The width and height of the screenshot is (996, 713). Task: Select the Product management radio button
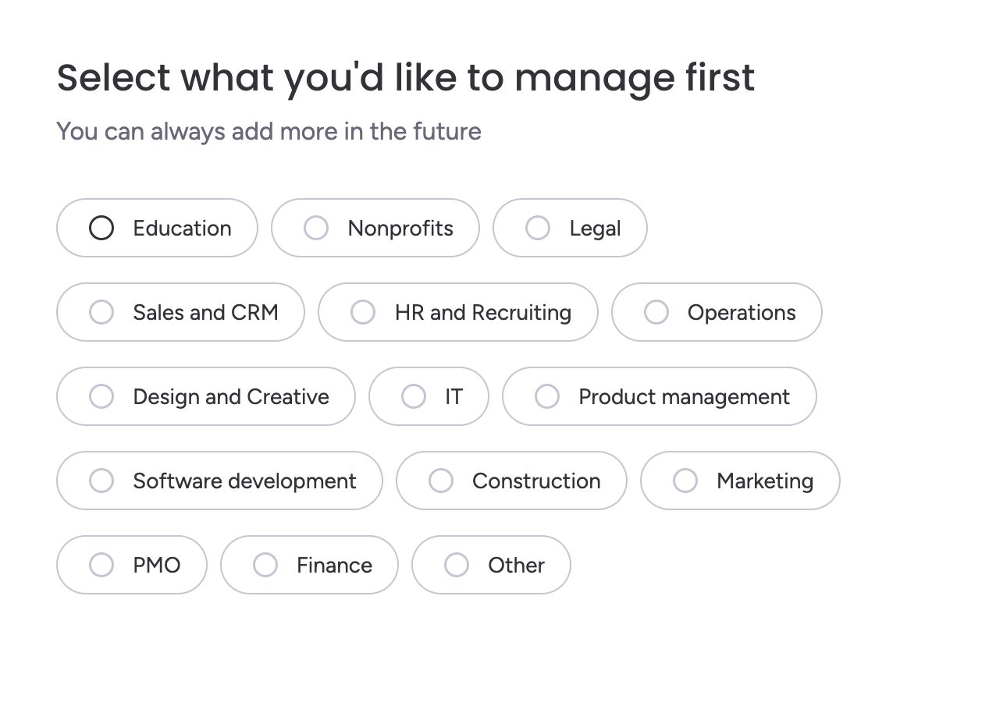(x=547, y=396)
